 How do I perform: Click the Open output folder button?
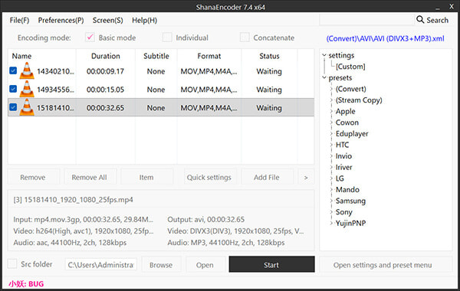(x=205, y=265)
